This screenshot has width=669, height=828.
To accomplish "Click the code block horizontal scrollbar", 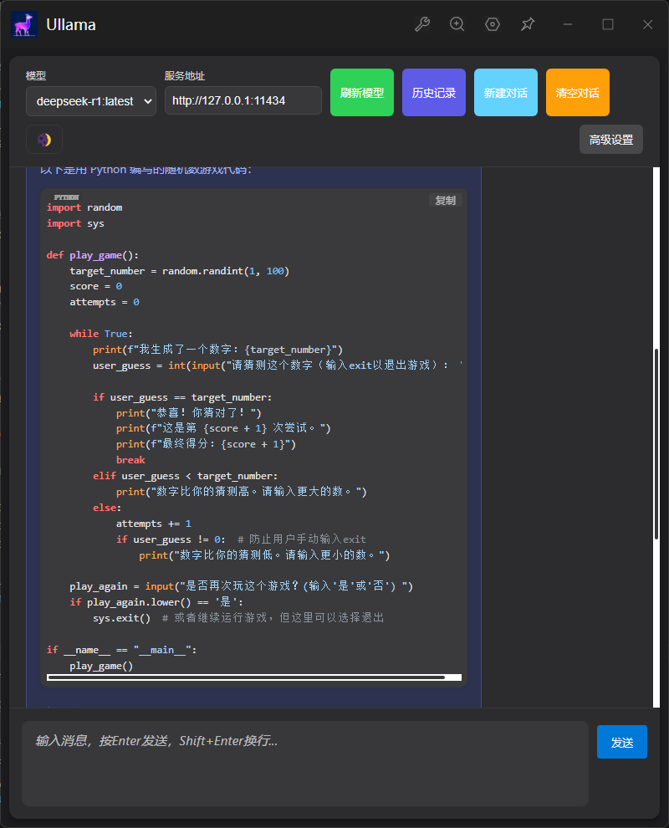I will (x=246, y=677).
